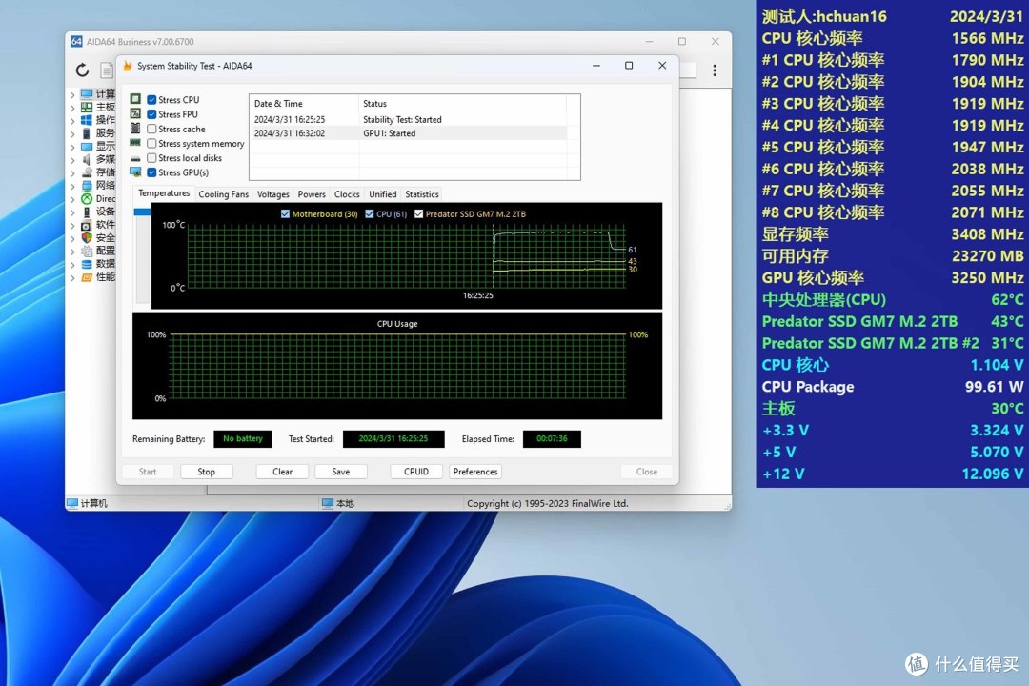Expand the 计算 tree node arrow
Viewport: 1029px width, 686px height.
pyautogui.click(x=72, y=94)
